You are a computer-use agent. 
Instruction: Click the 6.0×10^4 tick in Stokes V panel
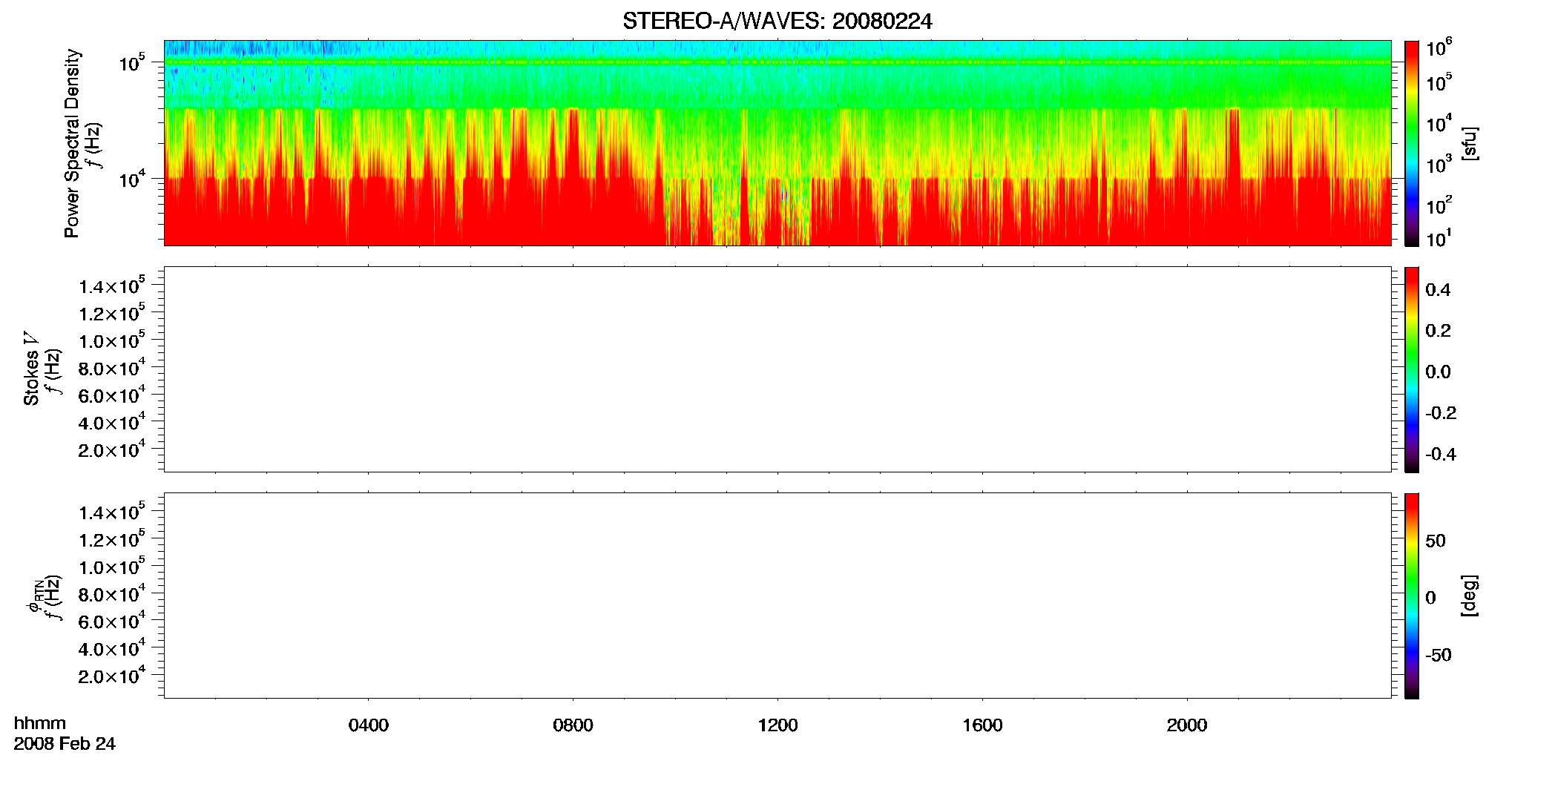pyautogui.click(x=112, y=395)
